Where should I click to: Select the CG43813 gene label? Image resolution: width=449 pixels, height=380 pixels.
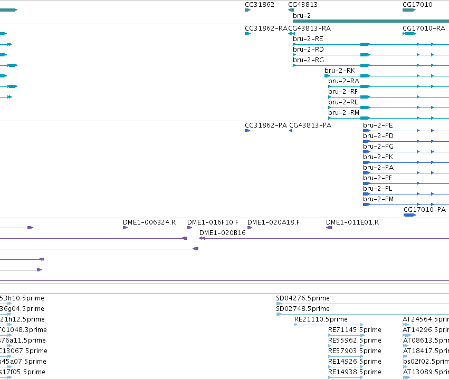[x=303, y=5]
